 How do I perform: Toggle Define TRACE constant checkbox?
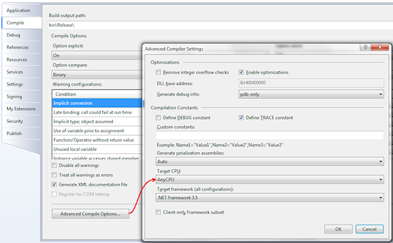[242, 118]
